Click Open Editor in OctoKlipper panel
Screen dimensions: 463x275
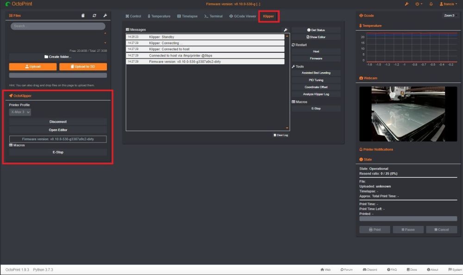click(x=58, y=130)
